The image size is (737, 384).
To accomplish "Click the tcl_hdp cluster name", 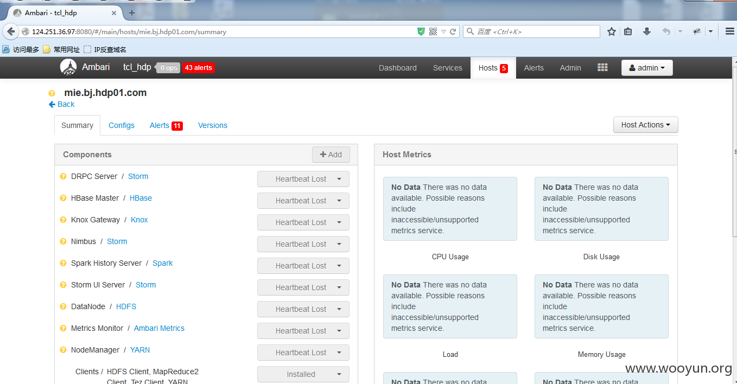I will pos(137,67).
